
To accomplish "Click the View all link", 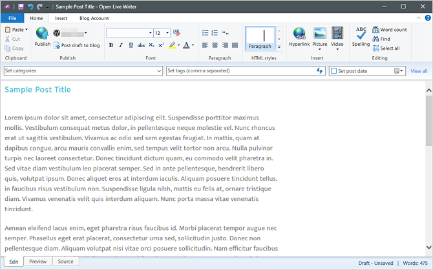I will (x=419, y=71).
